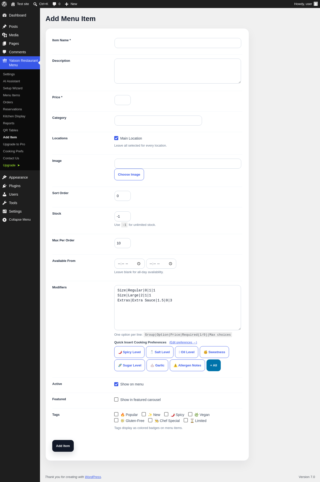Viewport: 320px width, 482px height.
Task: Tick the Vegan tag checkbox
Action: coord(190,414)
